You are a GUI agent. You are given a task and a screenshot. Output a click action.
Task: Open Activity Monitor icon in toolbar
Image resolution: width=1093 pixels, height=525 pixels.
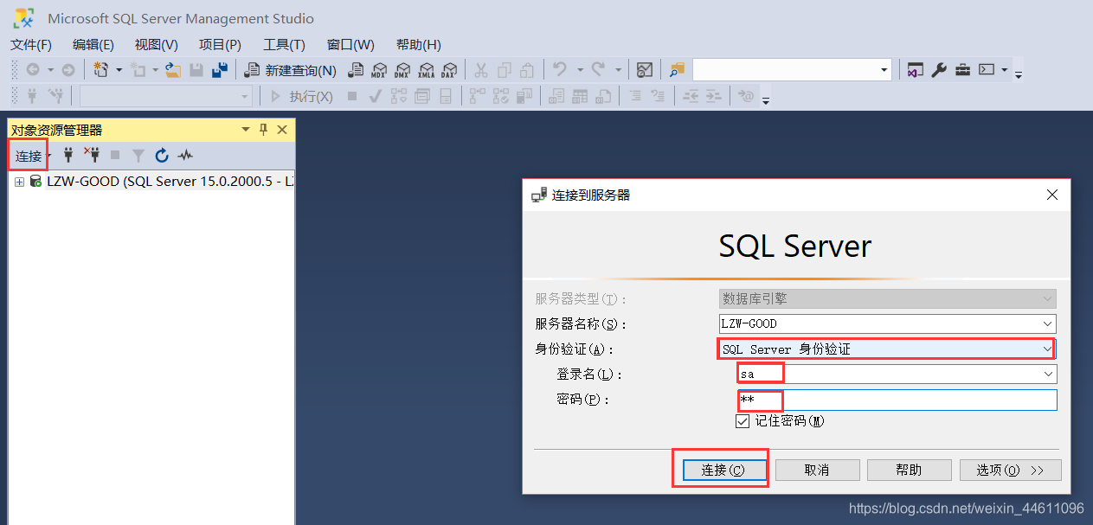point(645,70)
